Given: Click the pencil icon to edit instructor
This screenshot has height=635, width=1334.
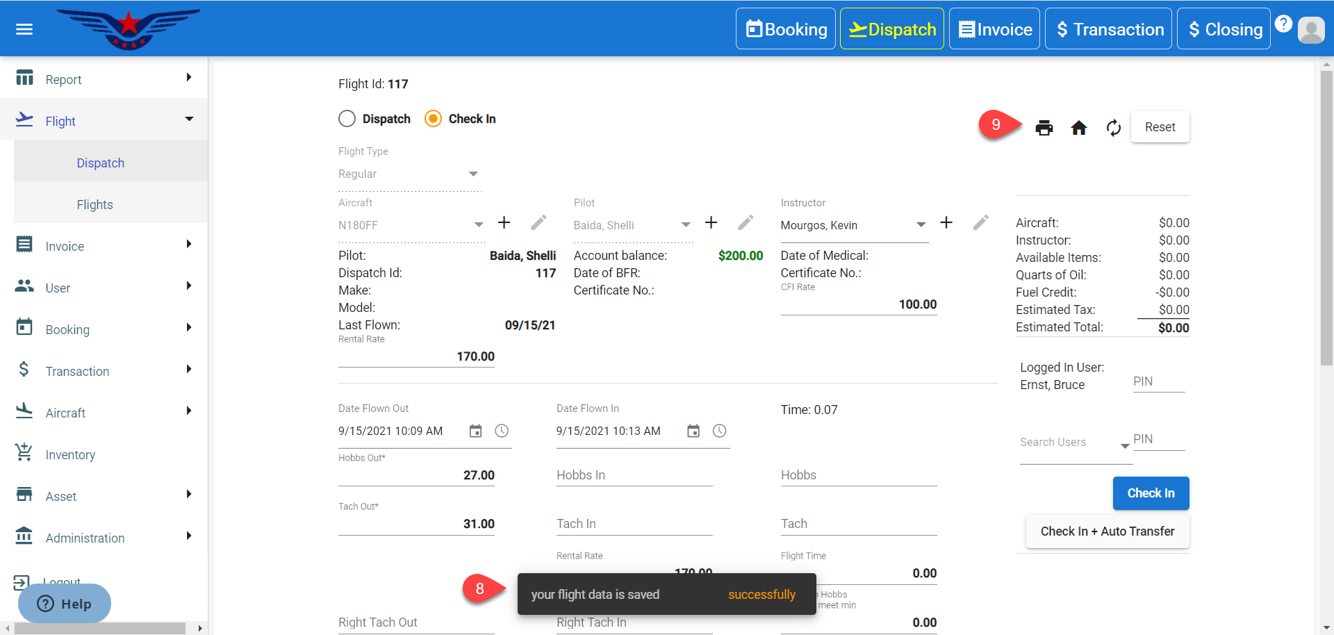Looking at the screenshot, I should pyautogui.click(x=980, y=223).
